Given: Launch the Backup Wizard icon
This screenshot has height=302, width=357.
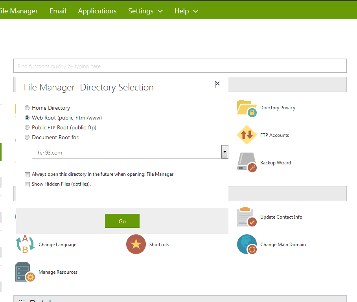Looking at the screenshot, I should [247, 163].
